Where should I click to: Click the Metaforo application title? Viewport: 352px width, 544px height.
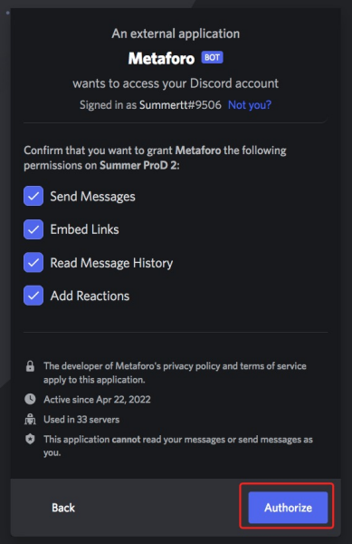[161, 58]
